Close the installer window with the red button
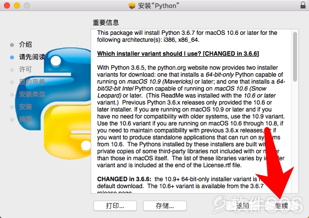The width and height of the screenshot is (309, 218). pos(7,5)
